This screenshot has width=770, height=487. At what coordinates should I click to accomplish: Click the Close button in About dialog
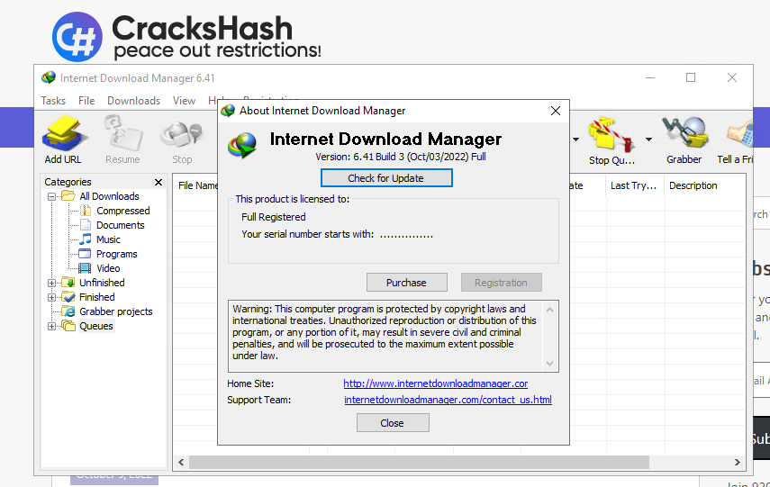coord(393,423)
